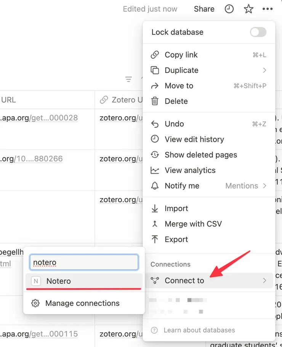Select Merge with CSV option
282x347 pixels.
point(193,224)
